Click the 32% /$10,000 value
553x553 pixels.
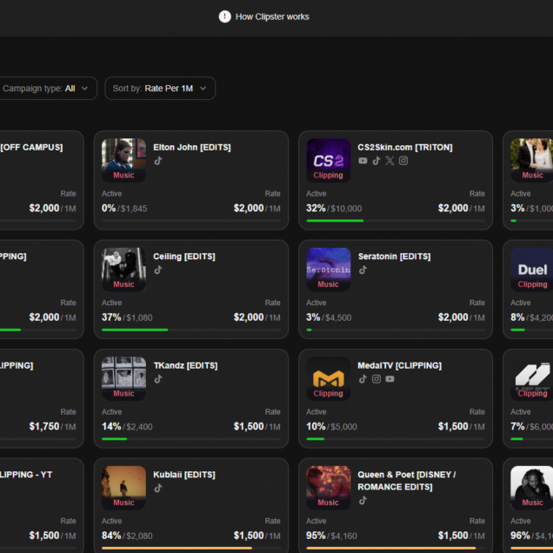(x=334, y=208)
